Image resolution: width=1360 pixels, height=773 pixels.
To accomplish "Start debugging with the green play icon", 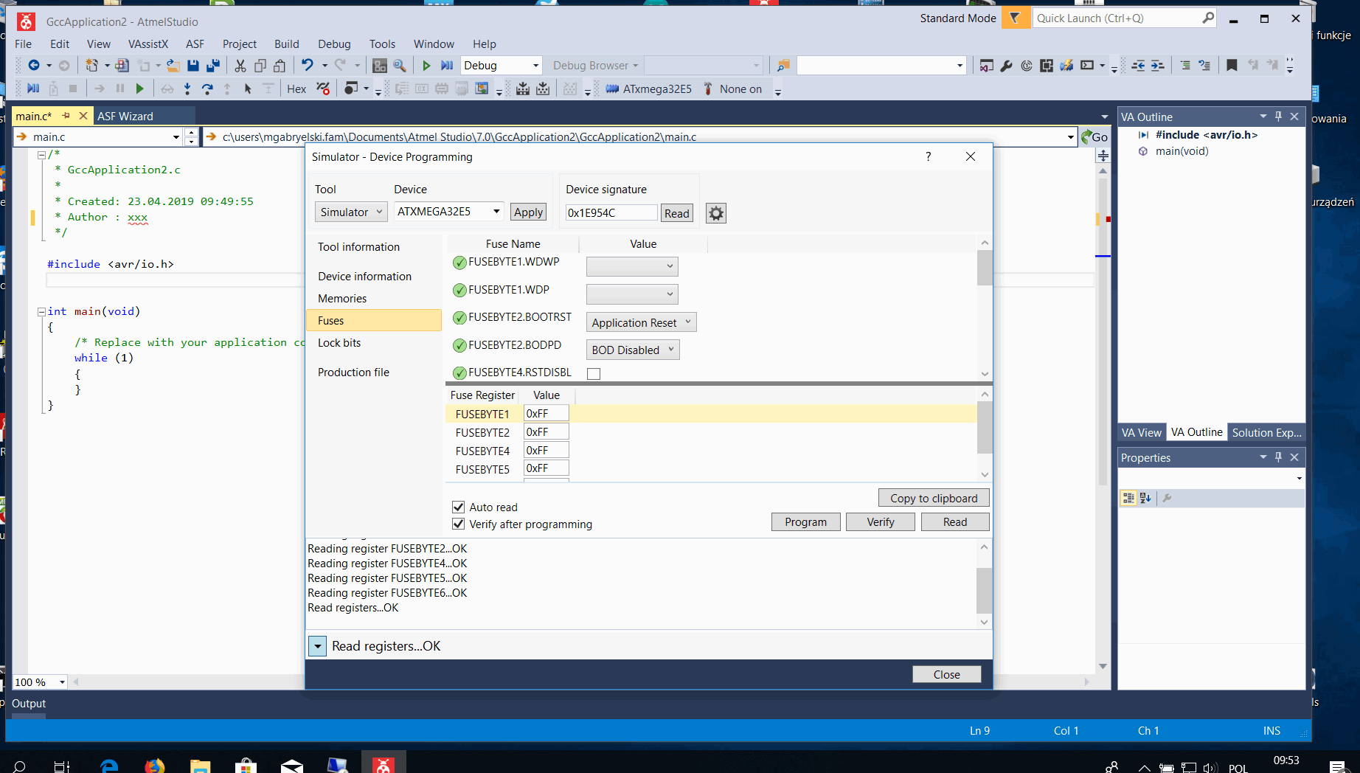I will coord(426,66).
